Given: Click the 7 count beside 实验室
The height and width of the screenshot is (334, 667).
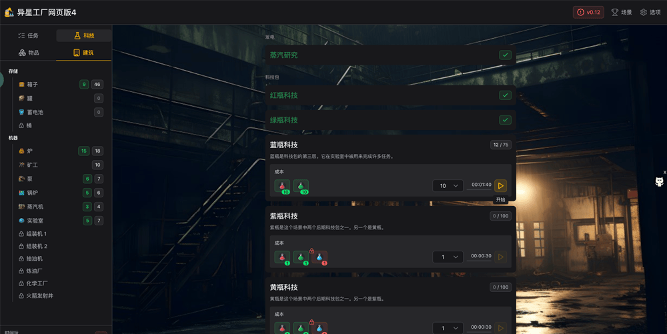Looking at the screenshot, I should point(99,221).
